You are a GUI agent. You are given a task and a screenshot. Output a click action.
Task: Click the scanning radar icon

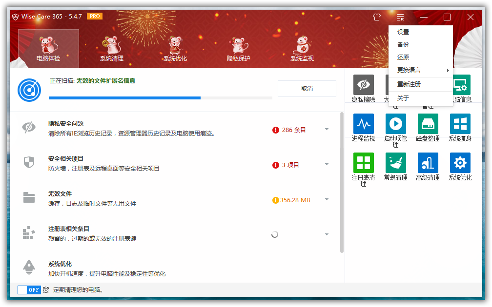point(29,90)
